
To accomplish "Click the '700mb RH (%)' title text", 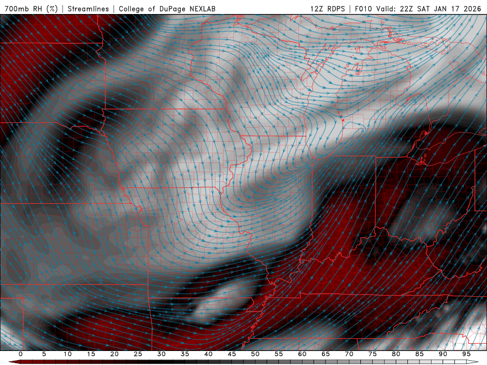I will [x=31, y=9].
